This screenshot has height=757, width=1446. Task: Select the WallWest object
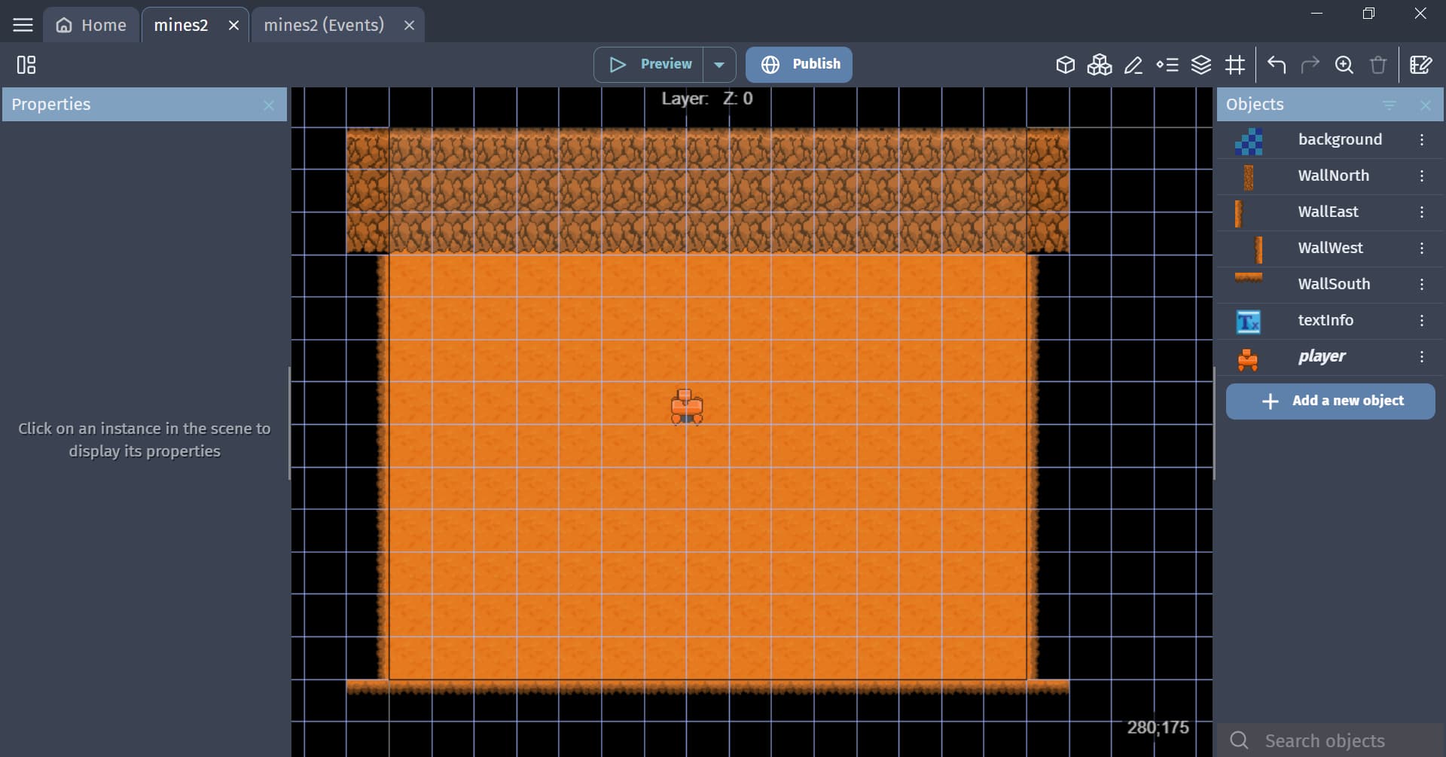[x=1330, y=249]
